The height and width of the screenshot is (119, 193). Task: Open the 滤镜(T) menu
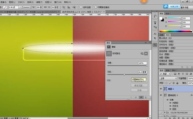[39, 2]
